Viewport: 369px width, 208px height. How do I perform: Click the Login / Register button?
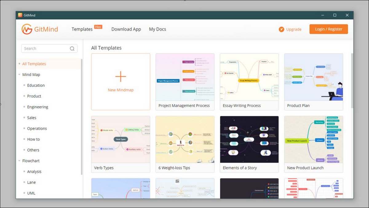point(329,29)
